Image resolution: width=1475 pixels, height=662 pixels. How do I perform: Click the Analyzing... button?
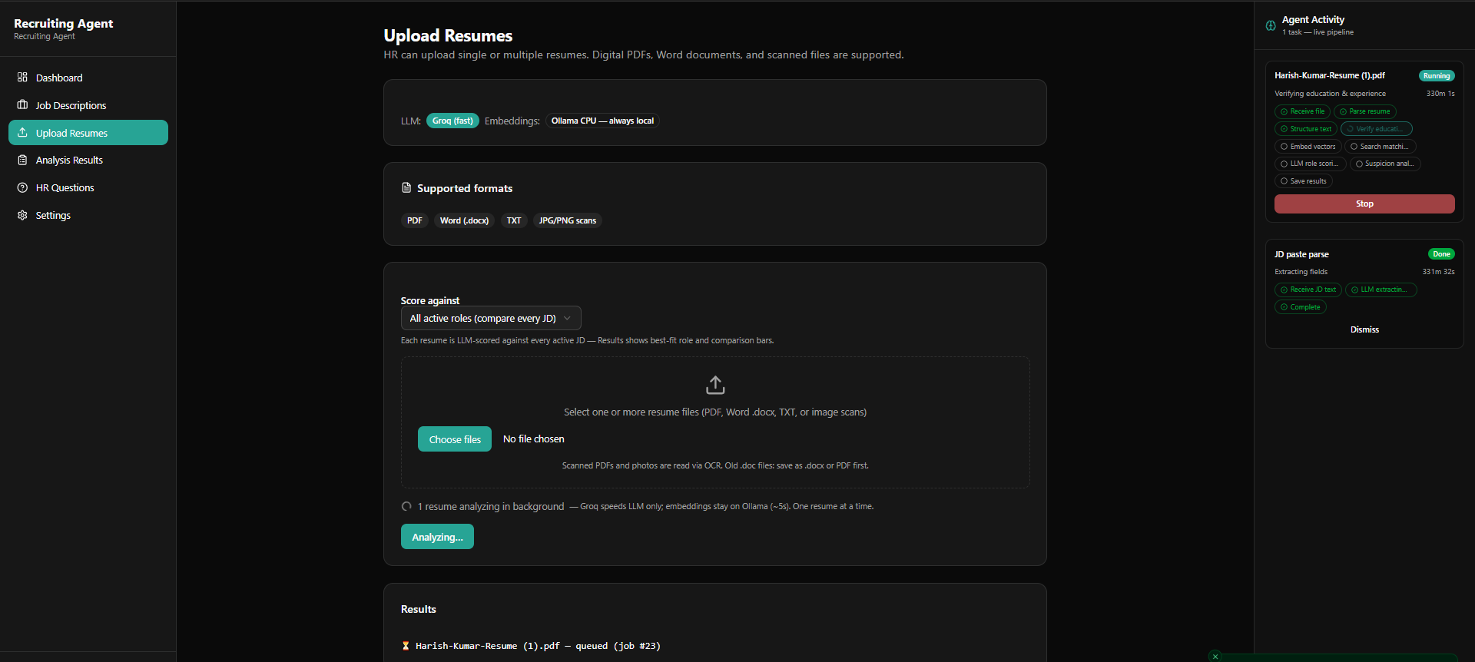click(x=437, y=537)
